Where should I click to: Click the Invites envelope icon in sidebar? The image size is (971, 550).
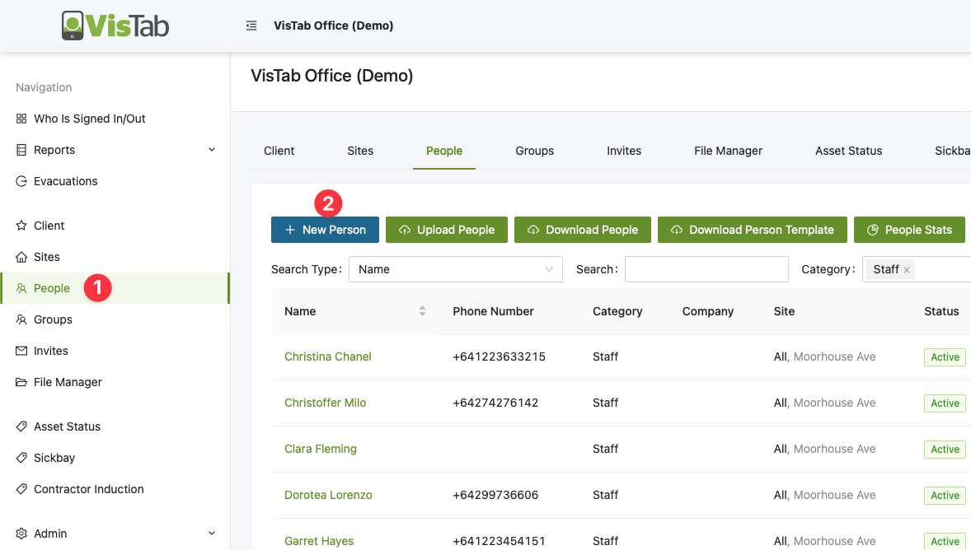pyautogui.click(x=21, y=351)
